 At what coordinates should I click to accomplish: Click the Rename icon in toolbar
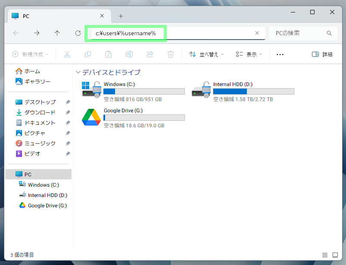pyautogui.click(x=129, y=54)
